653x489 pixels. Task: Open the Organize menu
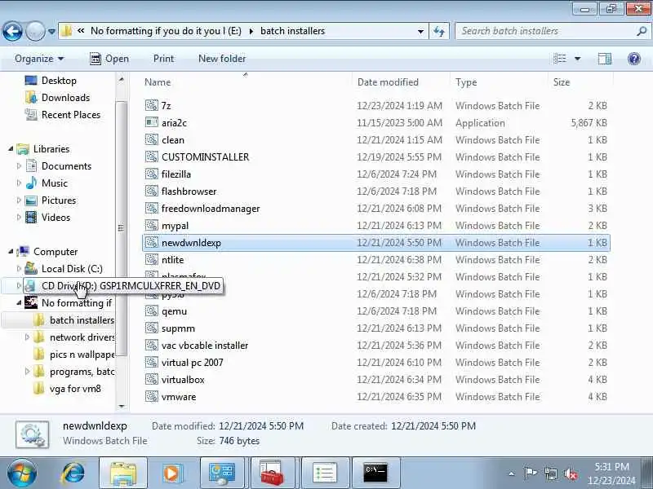click(x=39, y=59)
